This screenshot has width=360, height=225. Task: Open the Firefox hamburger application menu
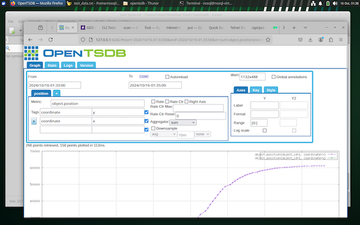341,40
